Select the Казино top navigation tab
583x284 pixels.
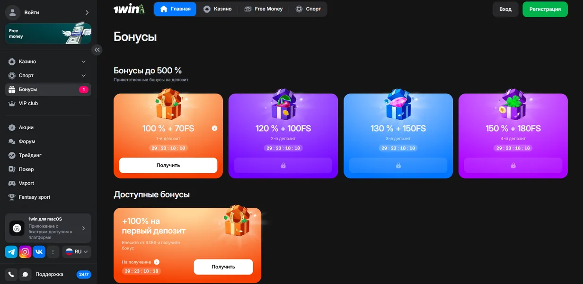[x=217, y=9]
